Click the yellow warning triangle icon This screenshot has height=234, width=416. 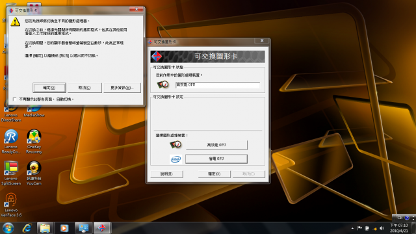pyautogui.click(x=16, y=21)
